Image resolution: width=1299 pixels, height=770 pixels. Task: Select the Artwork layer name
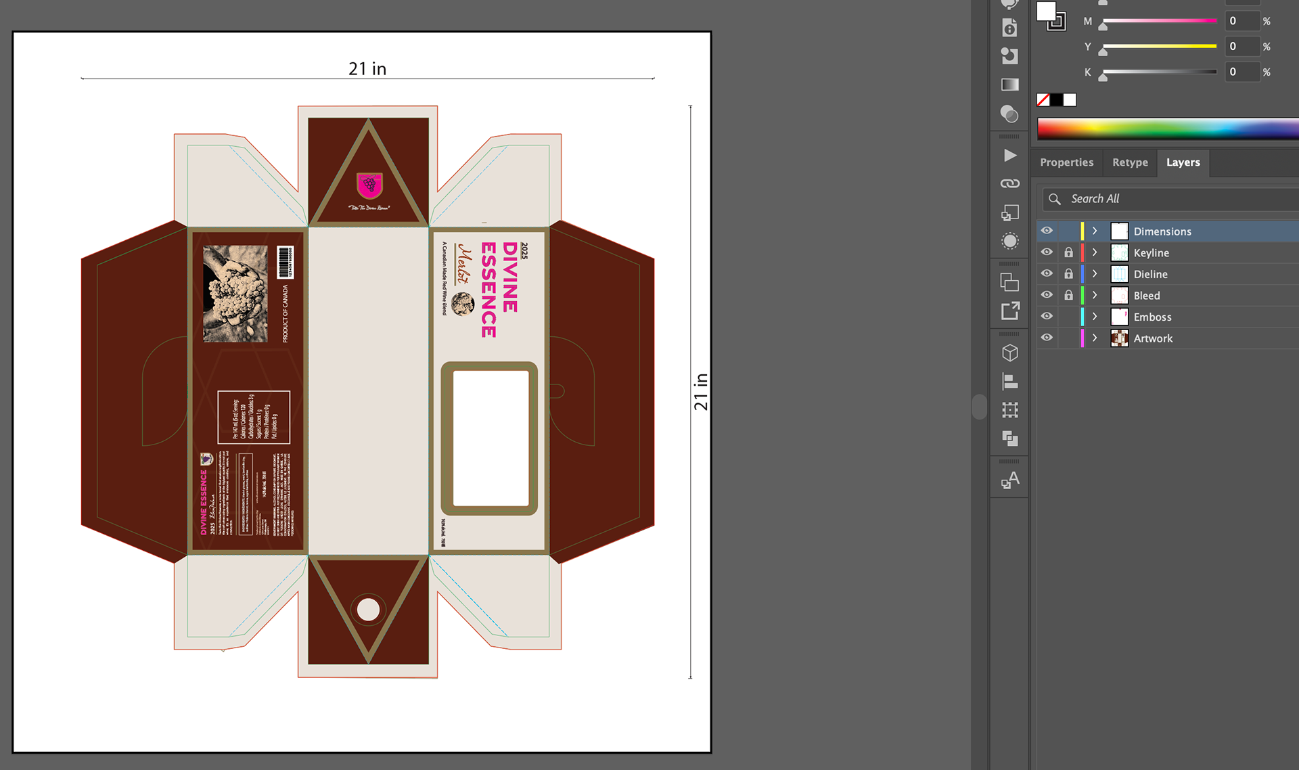coord(1153,338)
